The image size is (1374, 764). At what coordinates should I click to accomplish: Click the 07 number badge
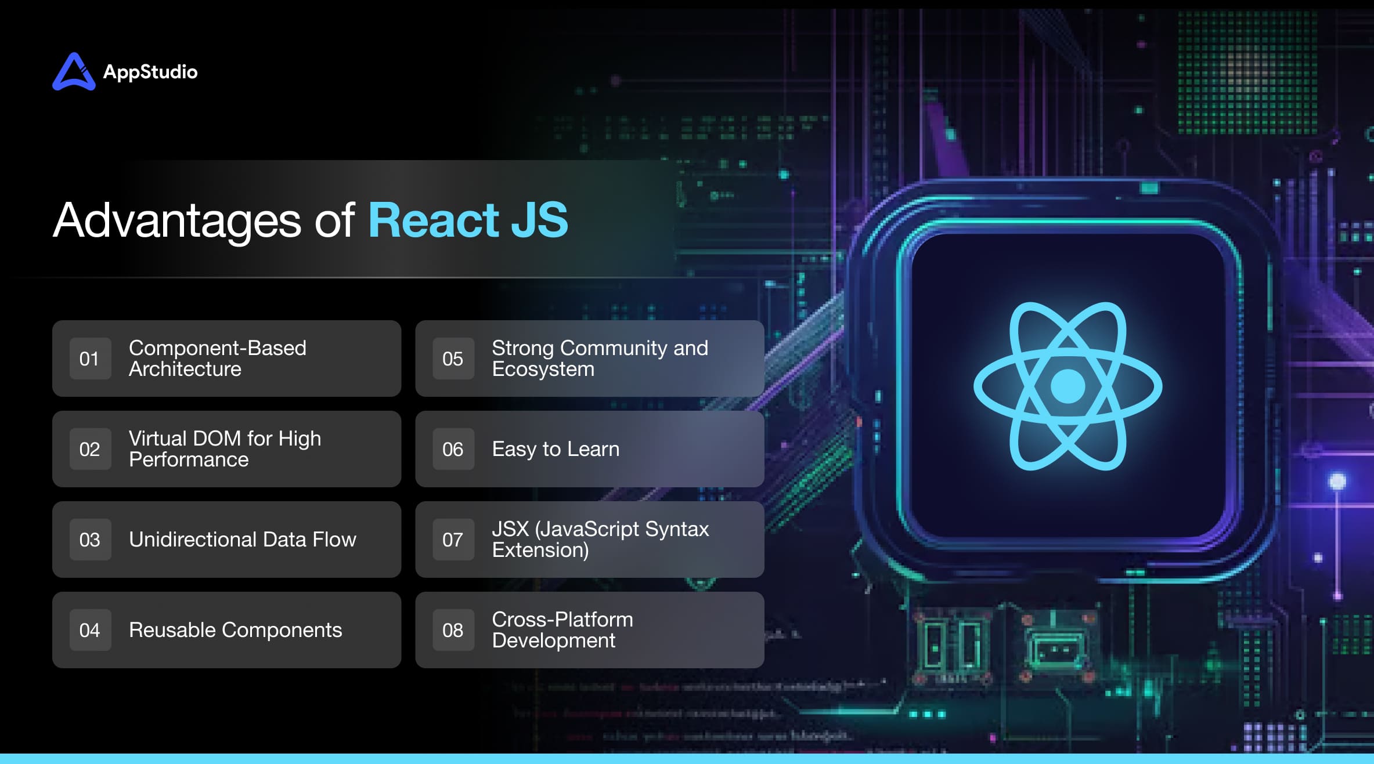coord(453,539)
